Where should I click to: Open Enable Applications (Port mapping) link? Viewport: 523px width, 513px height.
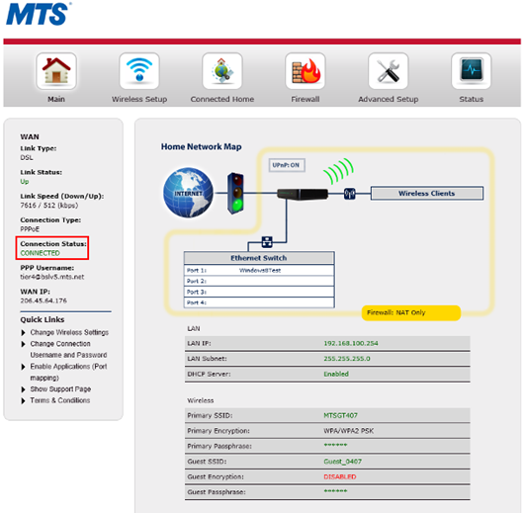click(x=68, y=372)
